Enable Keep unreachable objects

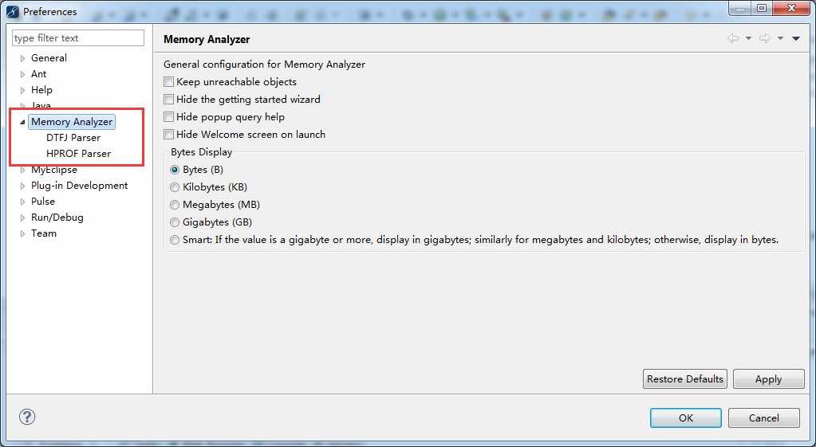(x=168, y=81)
